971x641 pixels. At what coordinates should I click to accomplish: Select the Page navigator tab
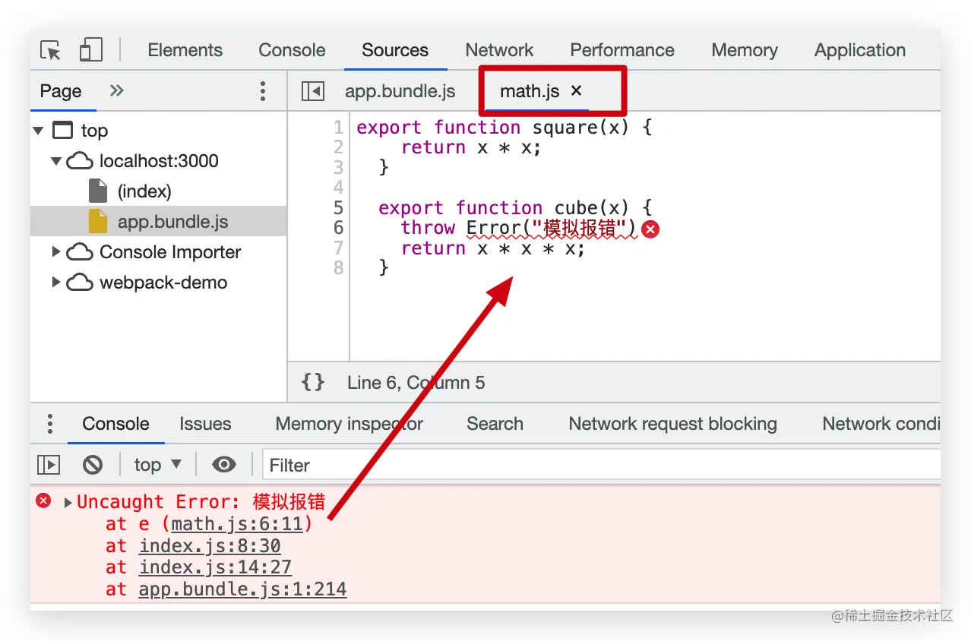click(61, 91)
